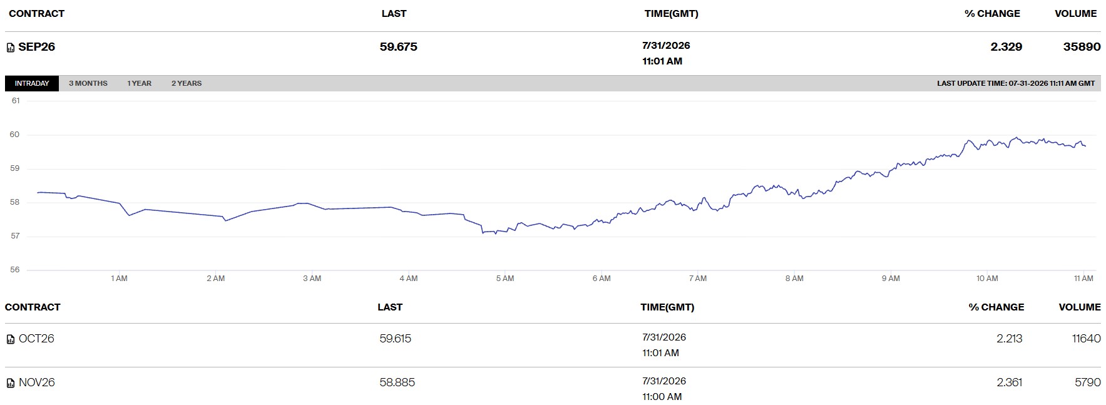Image resolution: width=1106 pixels, height=405 pixels.
Task: Click the NOV26 percent change 2.361
Action: click(x=1010, y=382)
